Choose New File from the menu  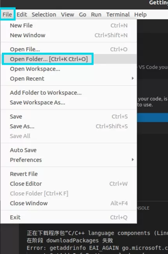(x=69, y=25)
